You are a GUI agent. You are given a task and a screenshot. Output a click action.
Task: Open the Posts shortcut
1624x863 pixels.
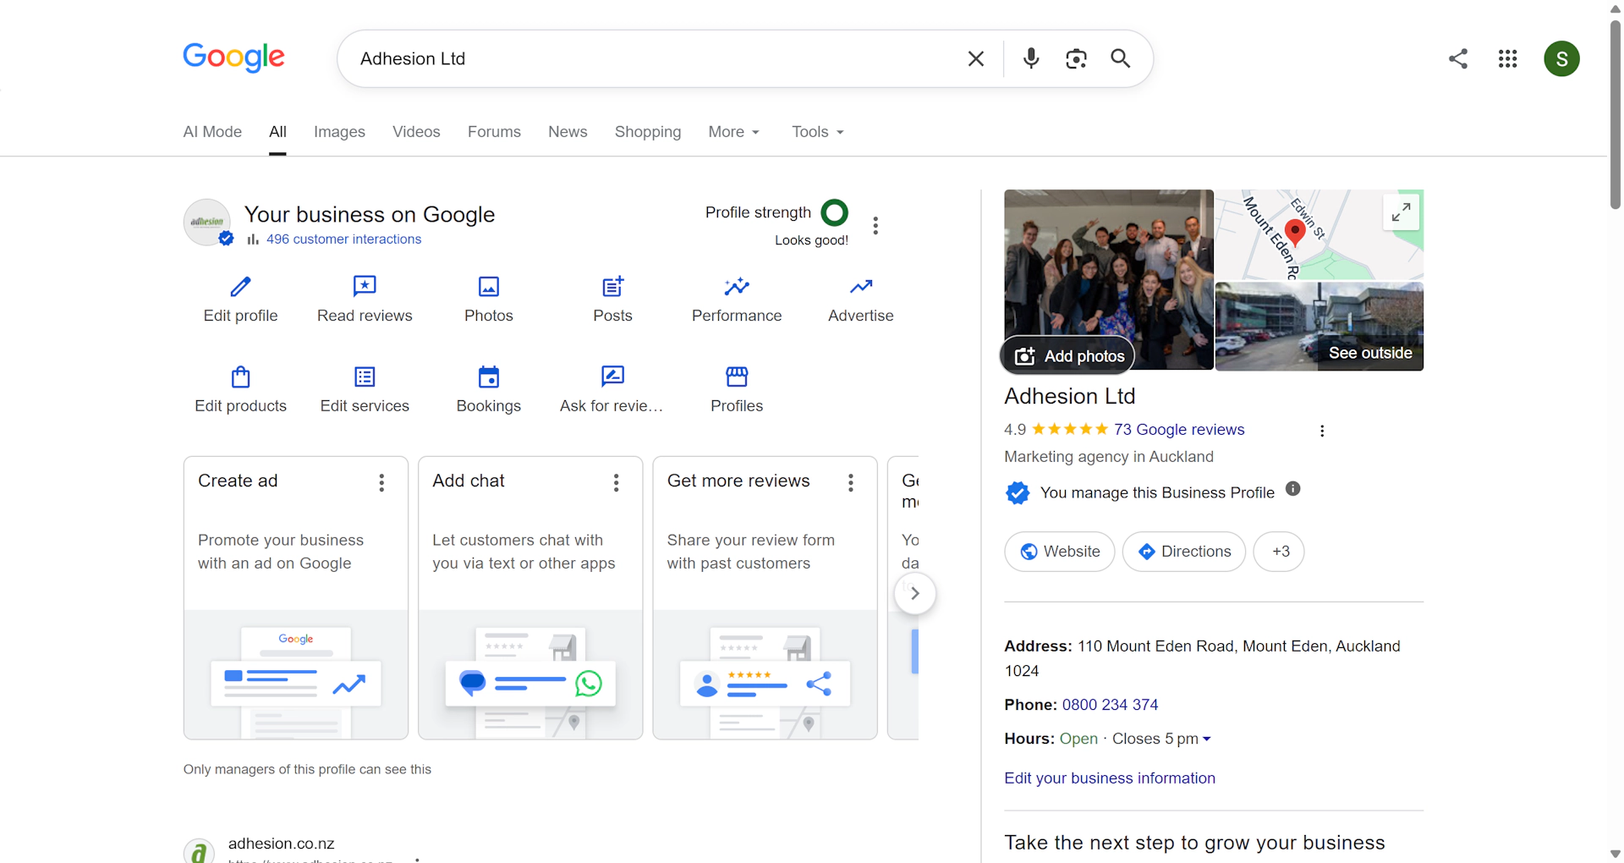tap(612, 300)
